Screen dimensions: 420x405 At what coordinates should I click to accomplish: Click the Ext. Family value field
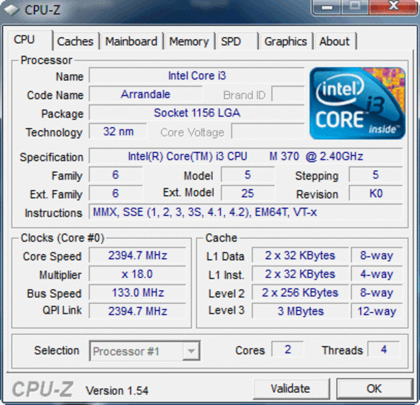pos(115,193)
